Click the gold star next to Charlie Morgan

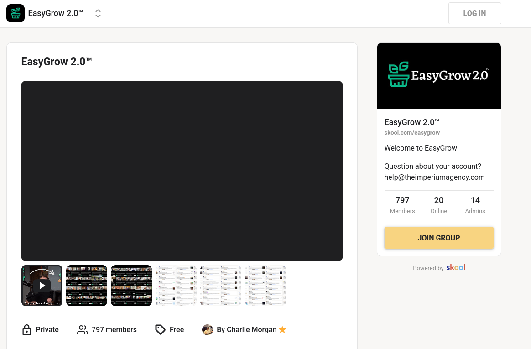tap(282, 330)
